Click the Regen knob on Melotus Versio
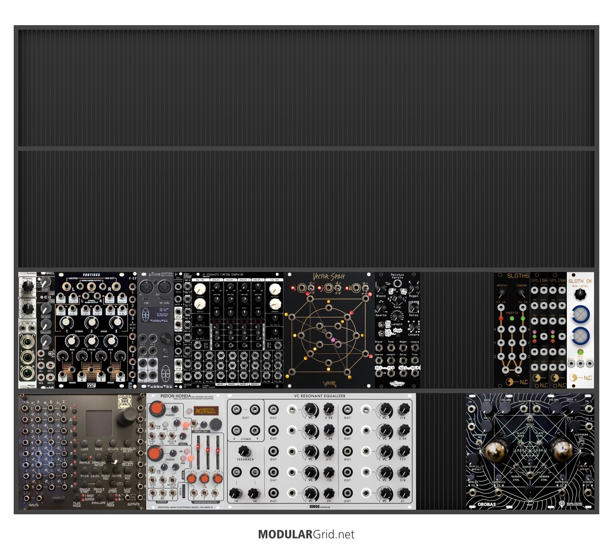 413,288
